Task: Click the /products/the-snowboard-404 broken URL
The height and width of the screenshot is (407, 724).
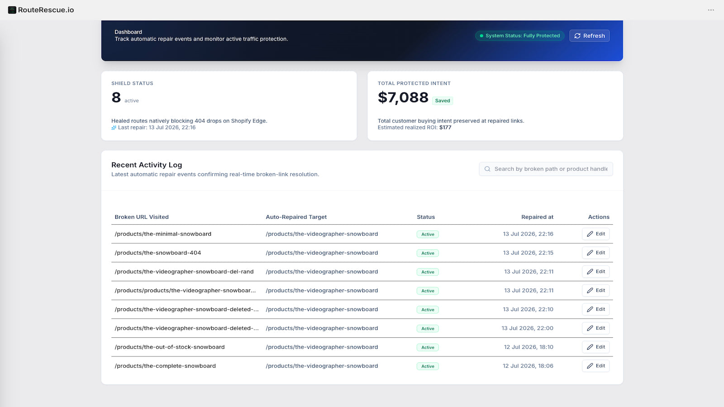Action: (158, 253)
